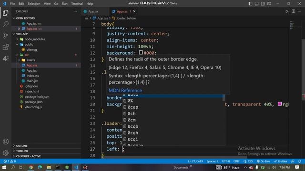This screenshot has height=171, width=305.
Task: Open the Source Control view
Action: [6, 36]
